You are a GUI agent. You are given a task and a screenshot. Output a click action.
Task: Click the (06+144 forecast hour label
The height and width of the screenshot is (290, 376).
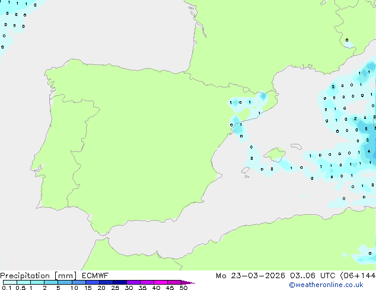(x=359, y=276)
